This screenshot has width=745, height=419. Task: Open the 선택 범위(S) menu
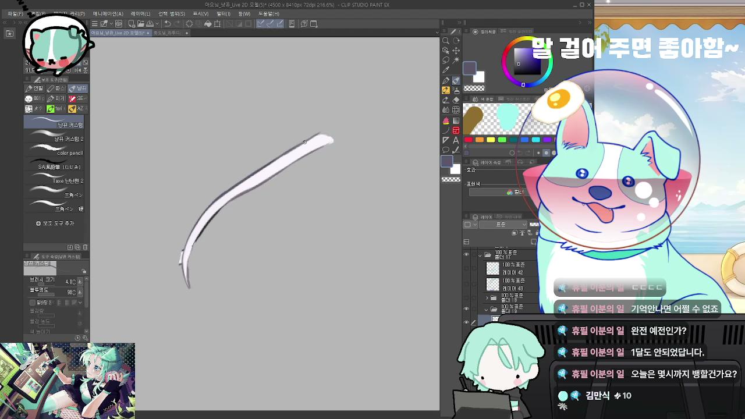(x=172, y=13)
